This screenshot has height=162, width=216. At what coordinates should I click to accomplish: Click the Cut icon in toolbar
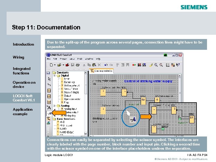(84, 65)
